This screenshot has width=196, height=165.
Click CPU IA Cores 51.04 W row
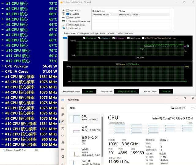tap(29, 71)
